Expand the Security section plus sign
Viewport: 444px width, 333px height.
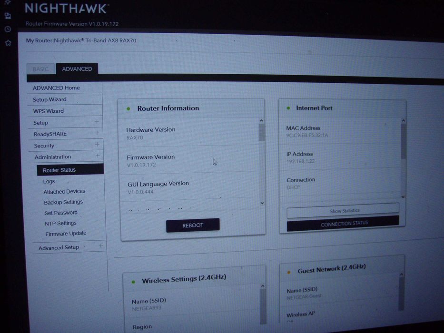click(97, 145)
